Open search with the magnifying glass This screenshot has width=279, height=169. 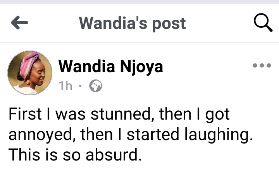click(x=263, y=23)
